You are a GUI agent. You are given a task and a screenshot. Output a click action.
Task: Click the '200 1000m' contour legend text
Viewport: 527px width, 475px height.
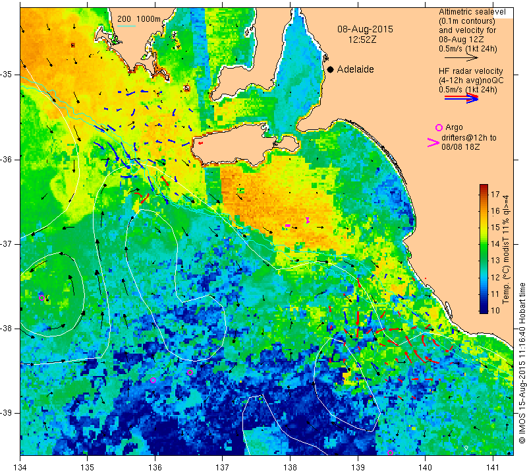click(x=139, y=19)
